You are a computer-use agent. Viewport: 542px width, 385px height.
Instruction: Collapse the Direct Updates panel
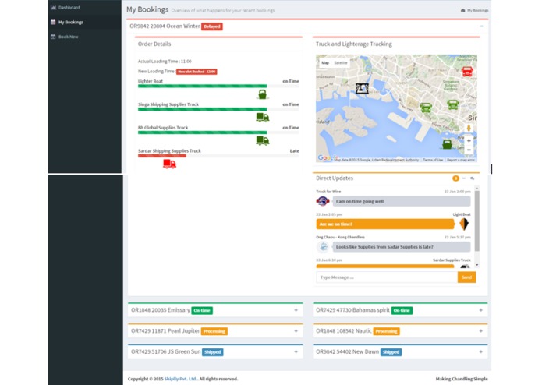click(x=464, y=178)
